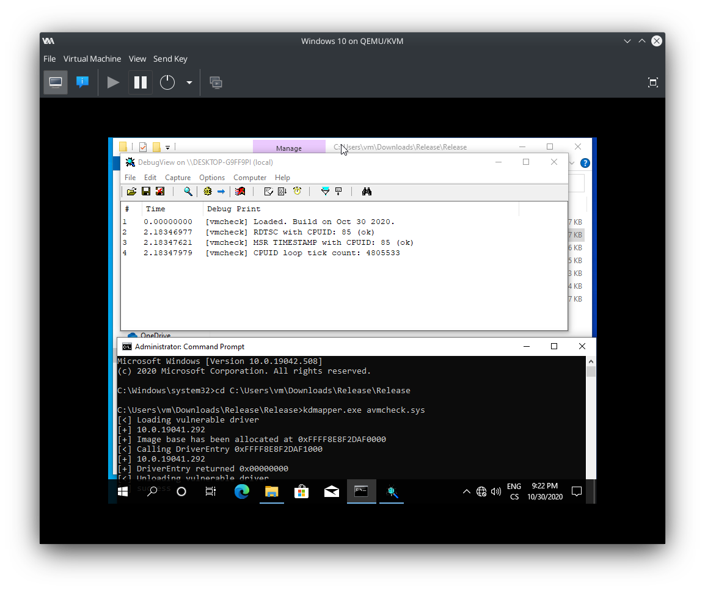
Task: Toggle the Auto Scroll icon in DebugView
Action: (282, 192)
